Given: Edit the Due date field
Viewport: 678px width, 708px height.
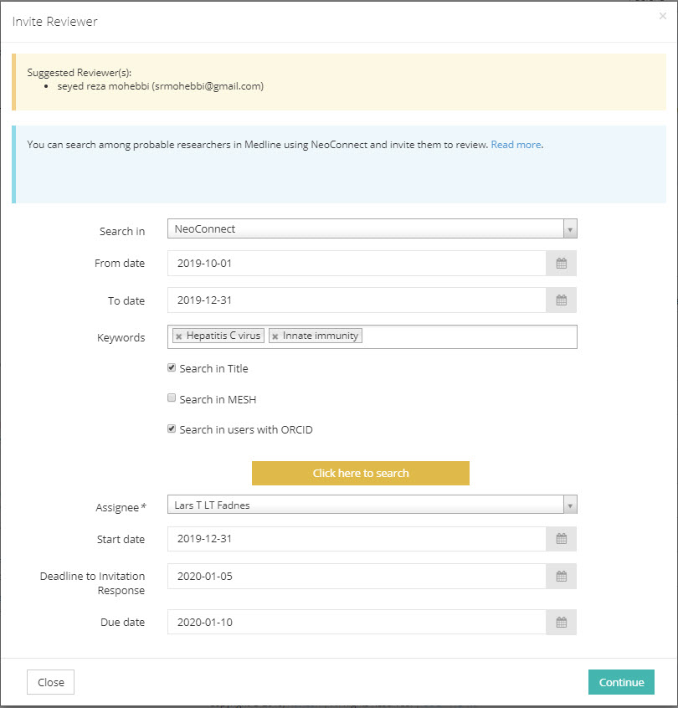Looking at the screenshot, I should [x=357, y=622].
